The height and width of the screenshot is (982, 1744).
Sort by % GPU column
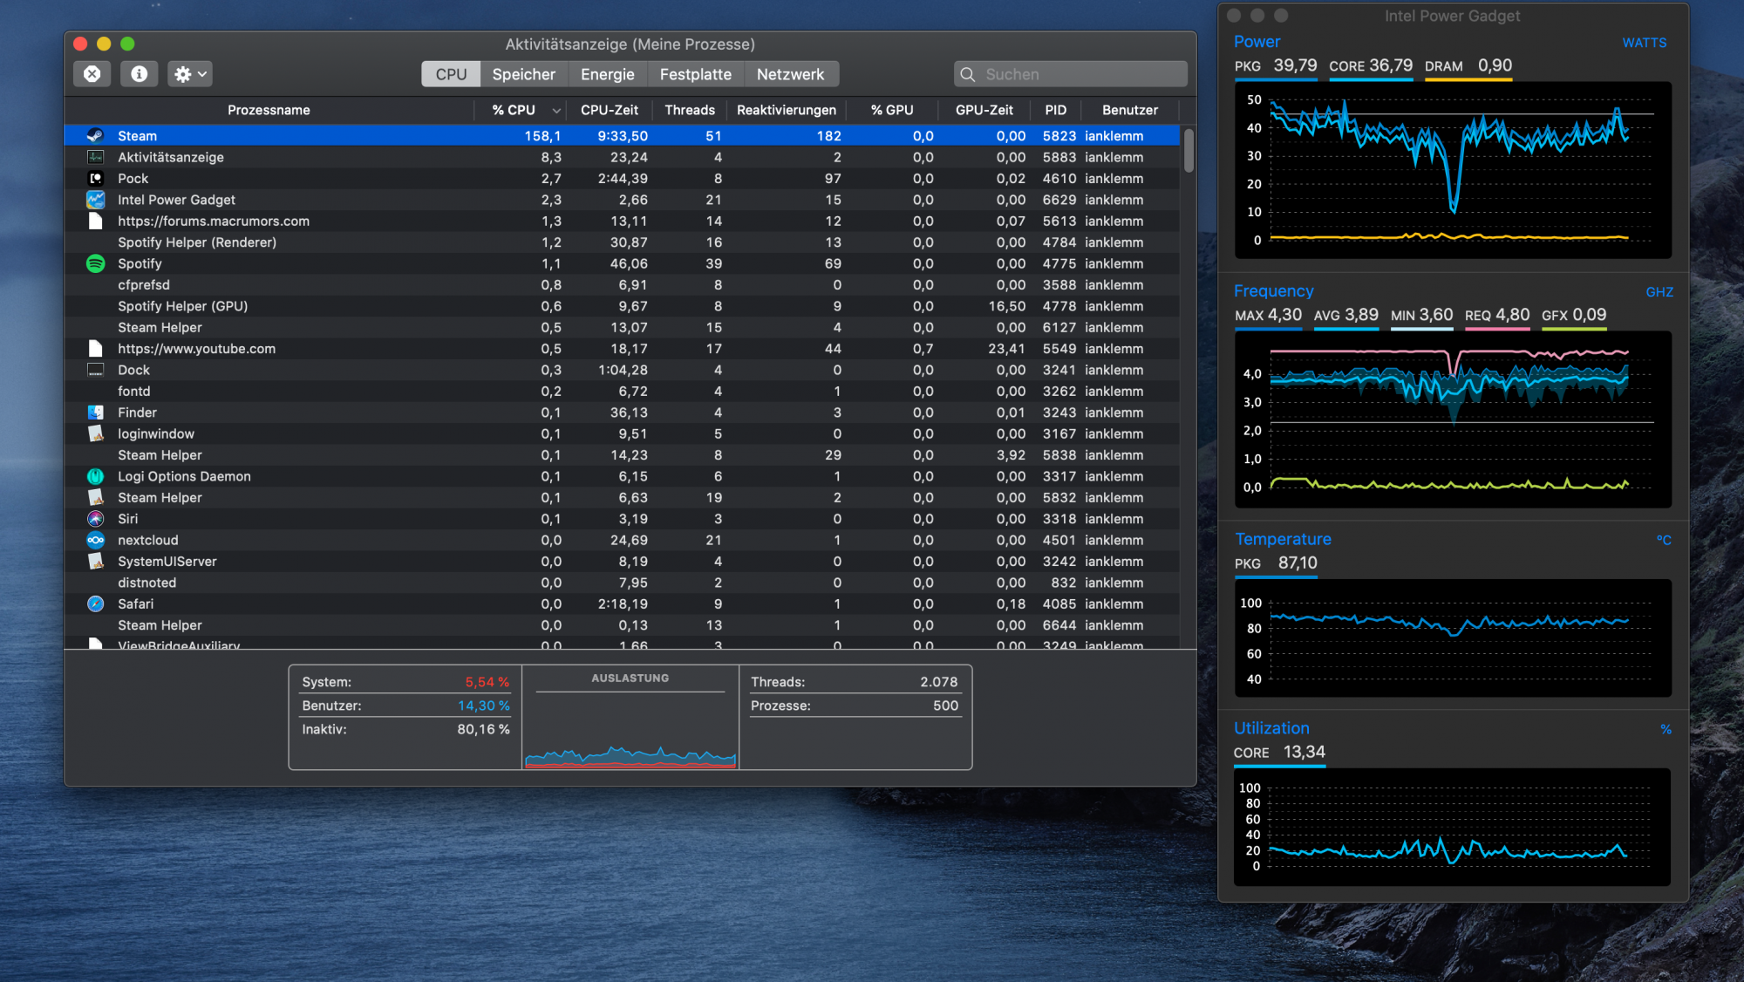tap(892, 110)
